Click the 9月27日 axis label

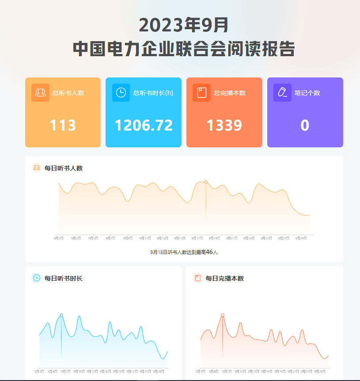coord(284,239)
